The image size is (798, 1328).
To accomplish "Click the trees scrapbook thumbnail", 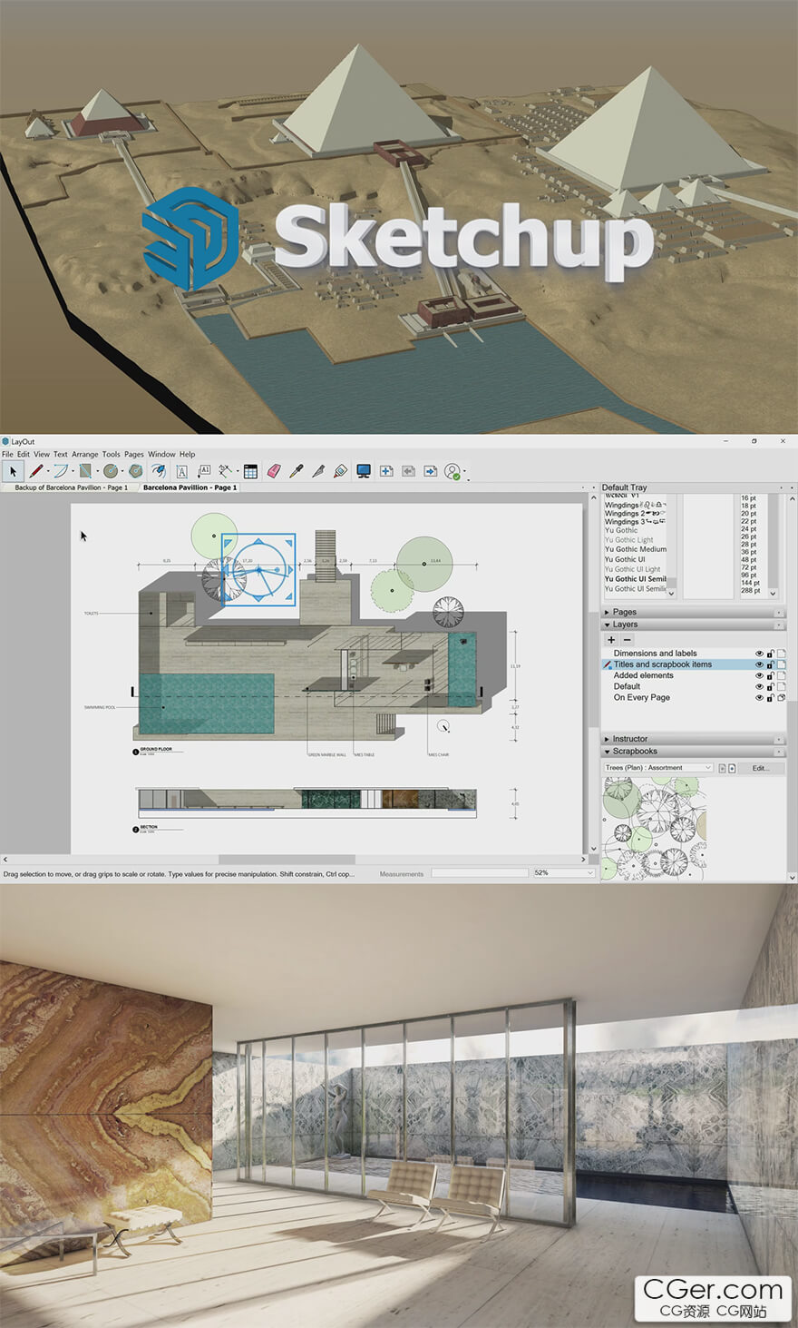I will tap(655, 828).
